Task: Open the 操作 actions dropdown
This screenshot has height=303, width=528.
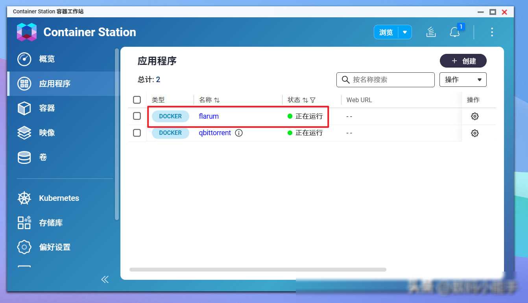Action: pos(463,80)
